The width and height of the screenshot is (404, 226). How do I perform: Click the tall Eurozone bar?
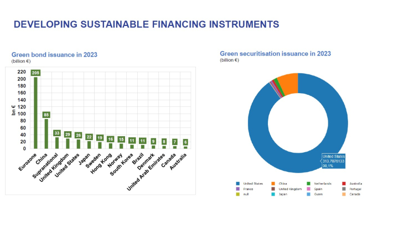pyautogui.click(x=35, y=113)
